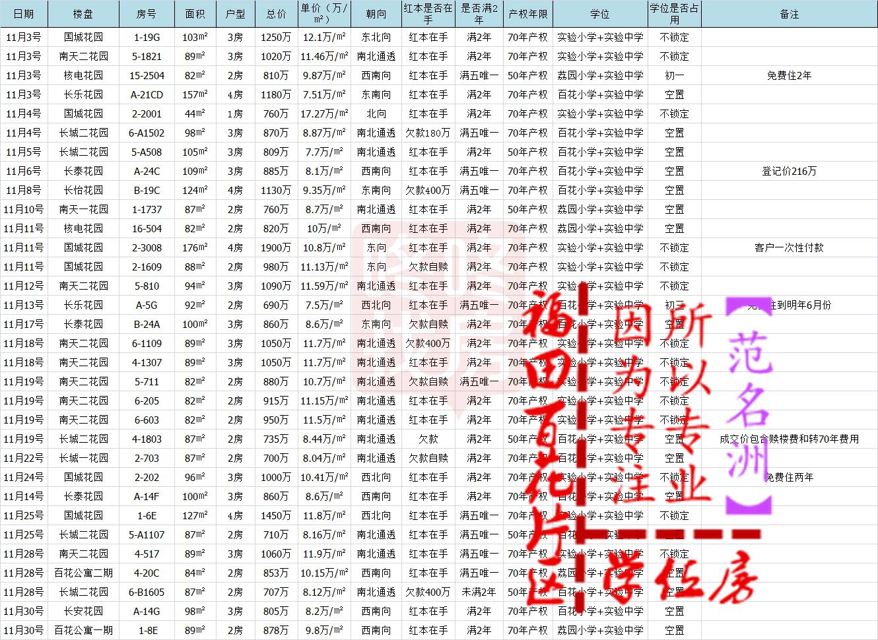Click the 17.27万/㎡ unit price cell
The height and width of the screenshot is (640, 878).
coord(323,114)
